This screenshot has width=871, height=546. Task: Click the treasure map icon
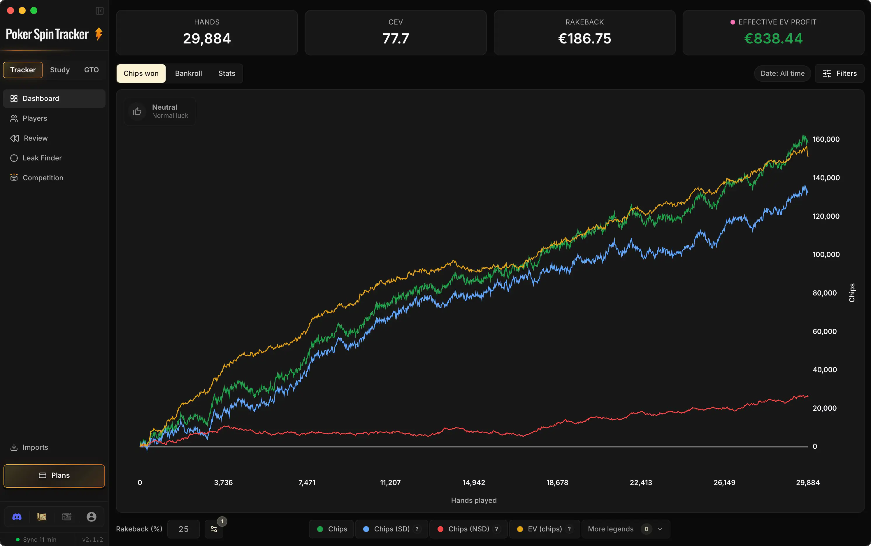pyautogui.click(x=41, y=517)
